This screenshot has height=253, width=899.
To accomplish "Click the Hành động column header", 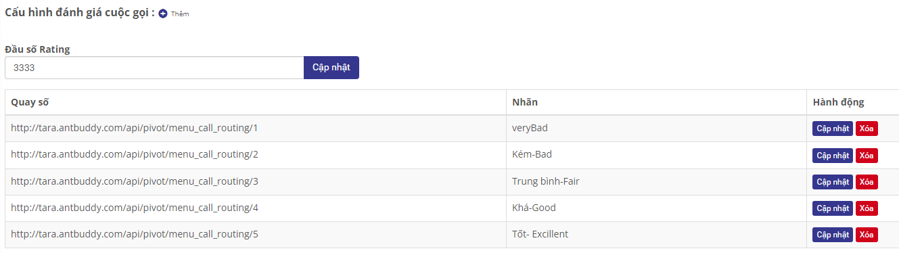I will pyautogui.click(x=839, y=102).
